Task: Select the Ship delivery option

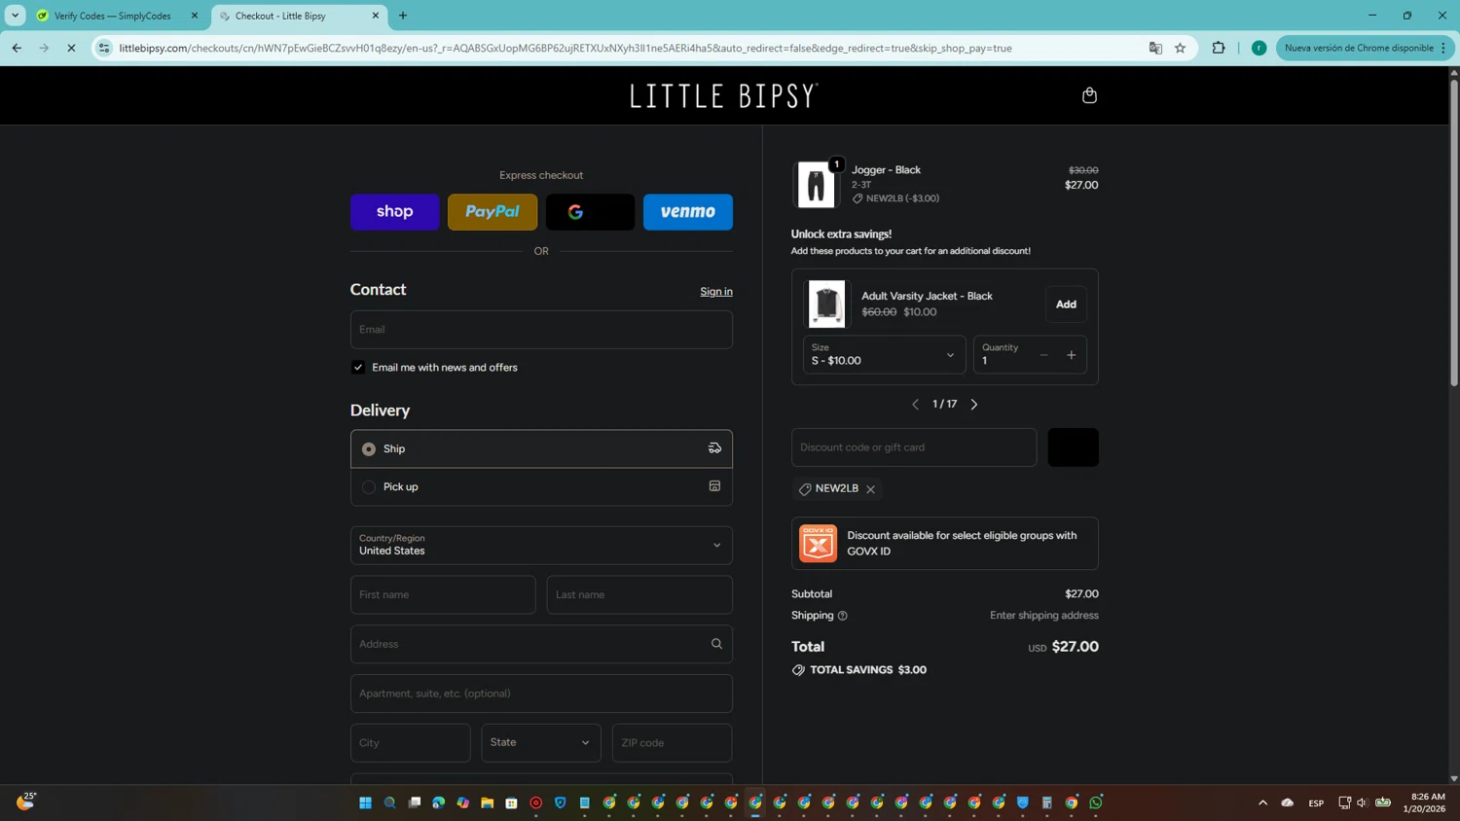Action: pyautogui.click(x=541, y=448)
